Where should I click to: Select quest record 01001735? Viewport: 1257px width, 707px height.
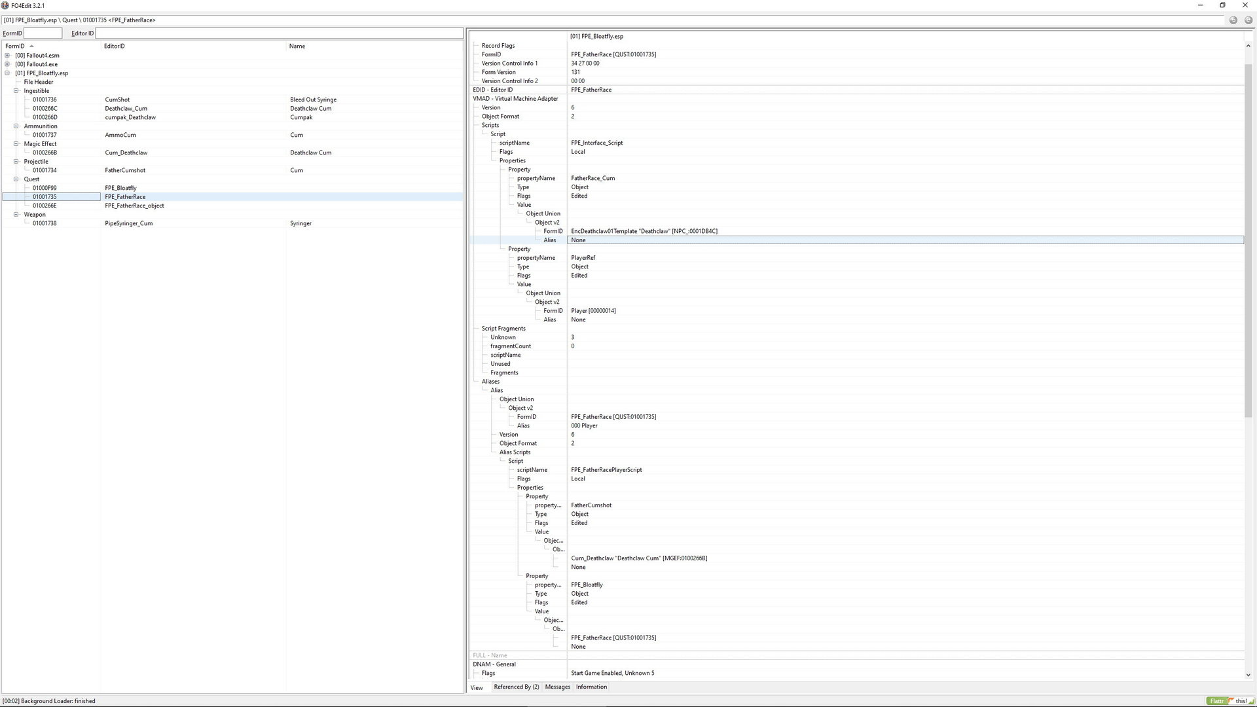point(232,197)
